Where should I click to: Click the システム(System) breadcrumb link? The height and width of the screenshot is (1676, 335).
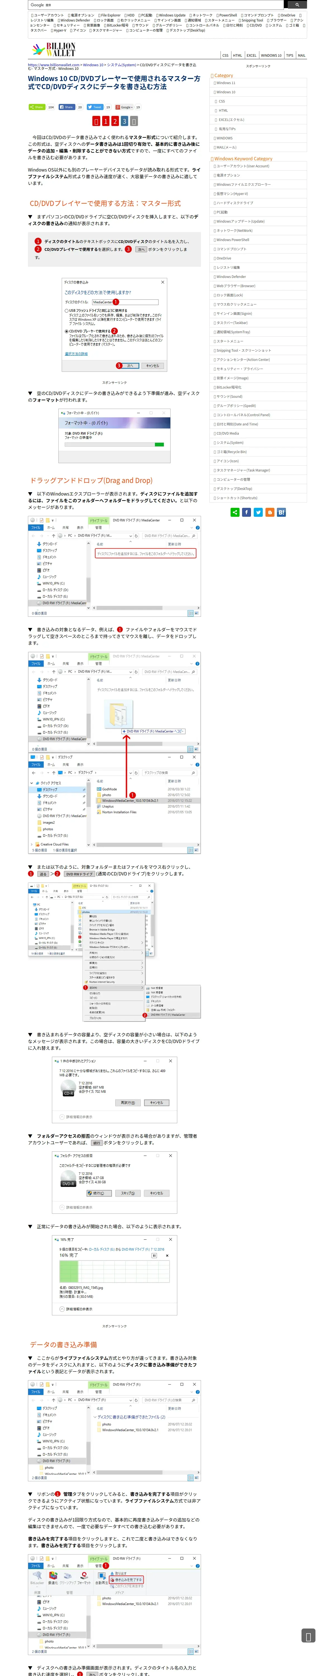pyautogui.click(x=122, y=65)
